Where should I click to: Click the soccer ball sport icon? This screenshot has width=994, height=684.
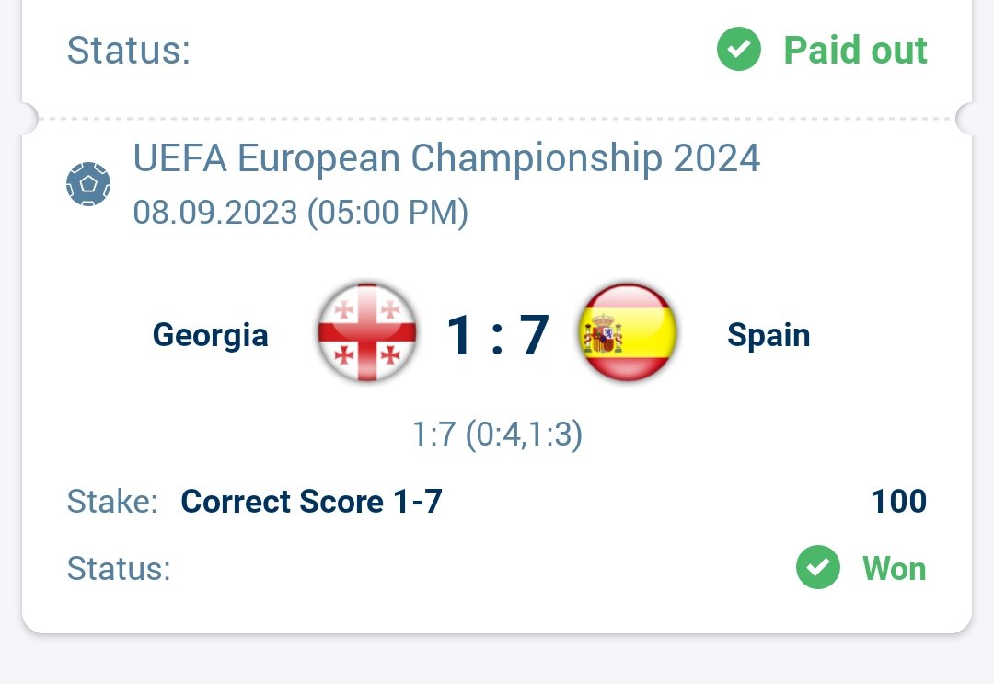click(x=88, y=184)
